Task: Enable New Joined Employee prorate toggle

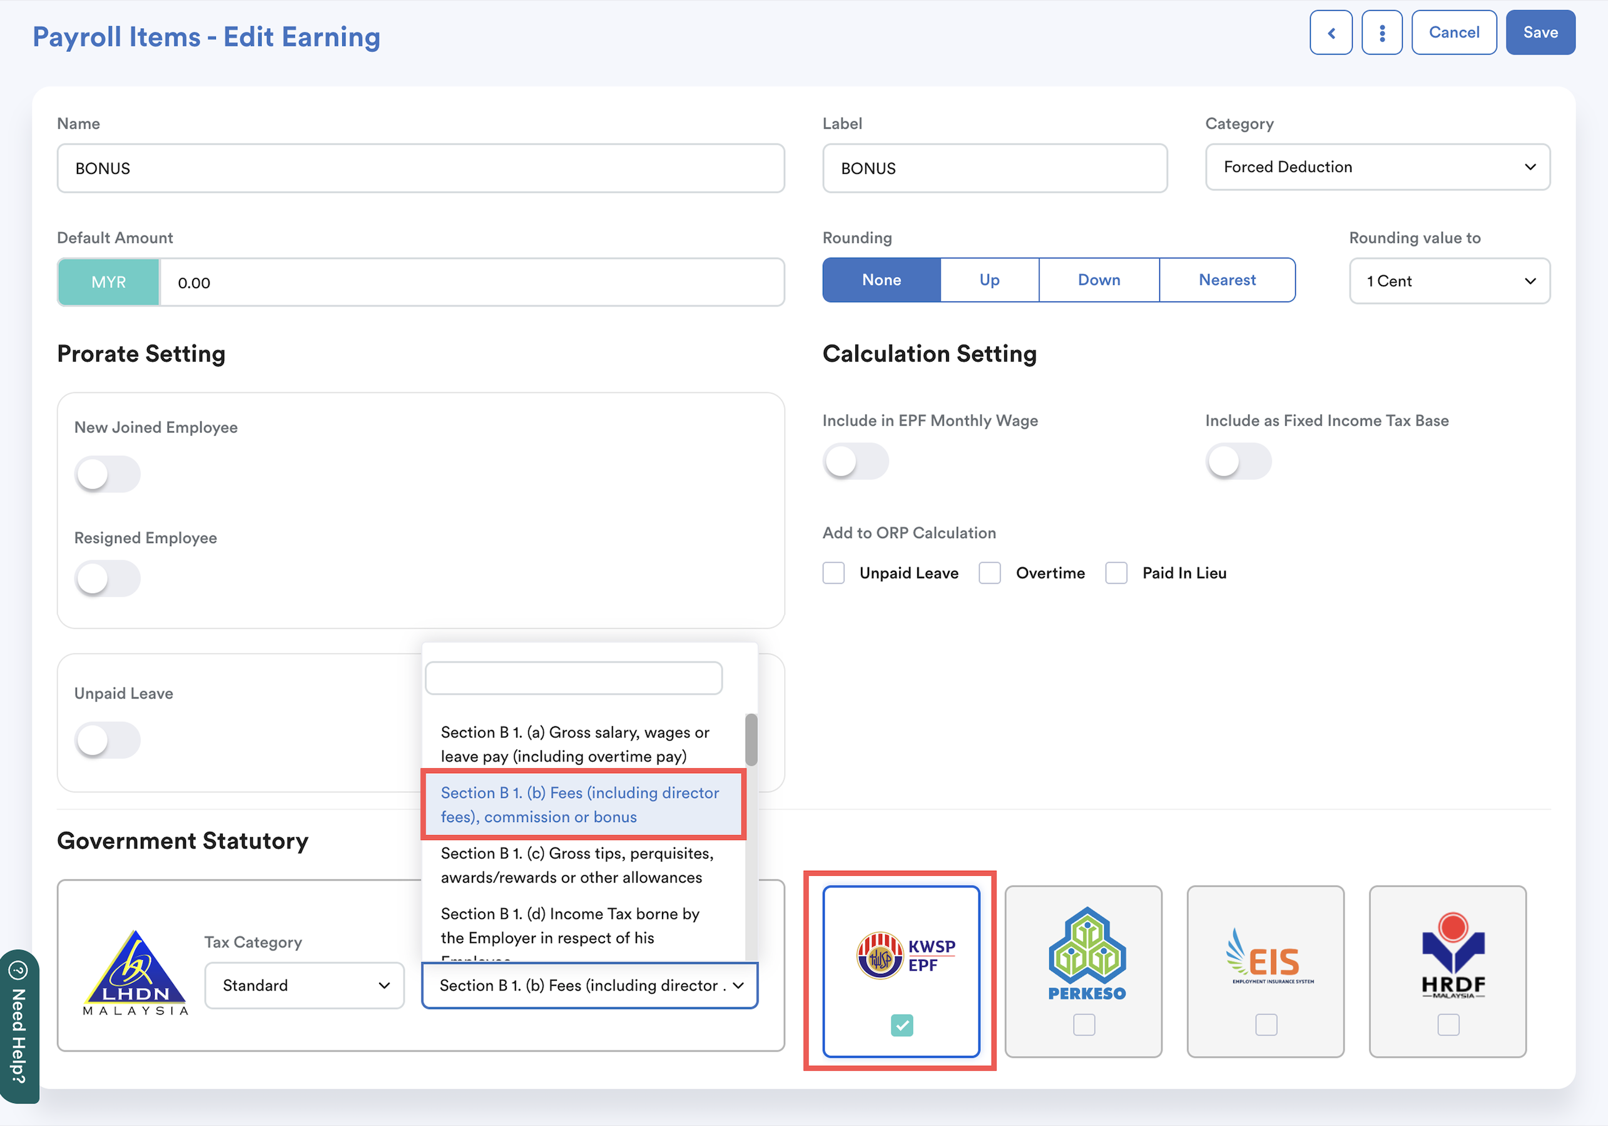Action: [x=107, y=474]
